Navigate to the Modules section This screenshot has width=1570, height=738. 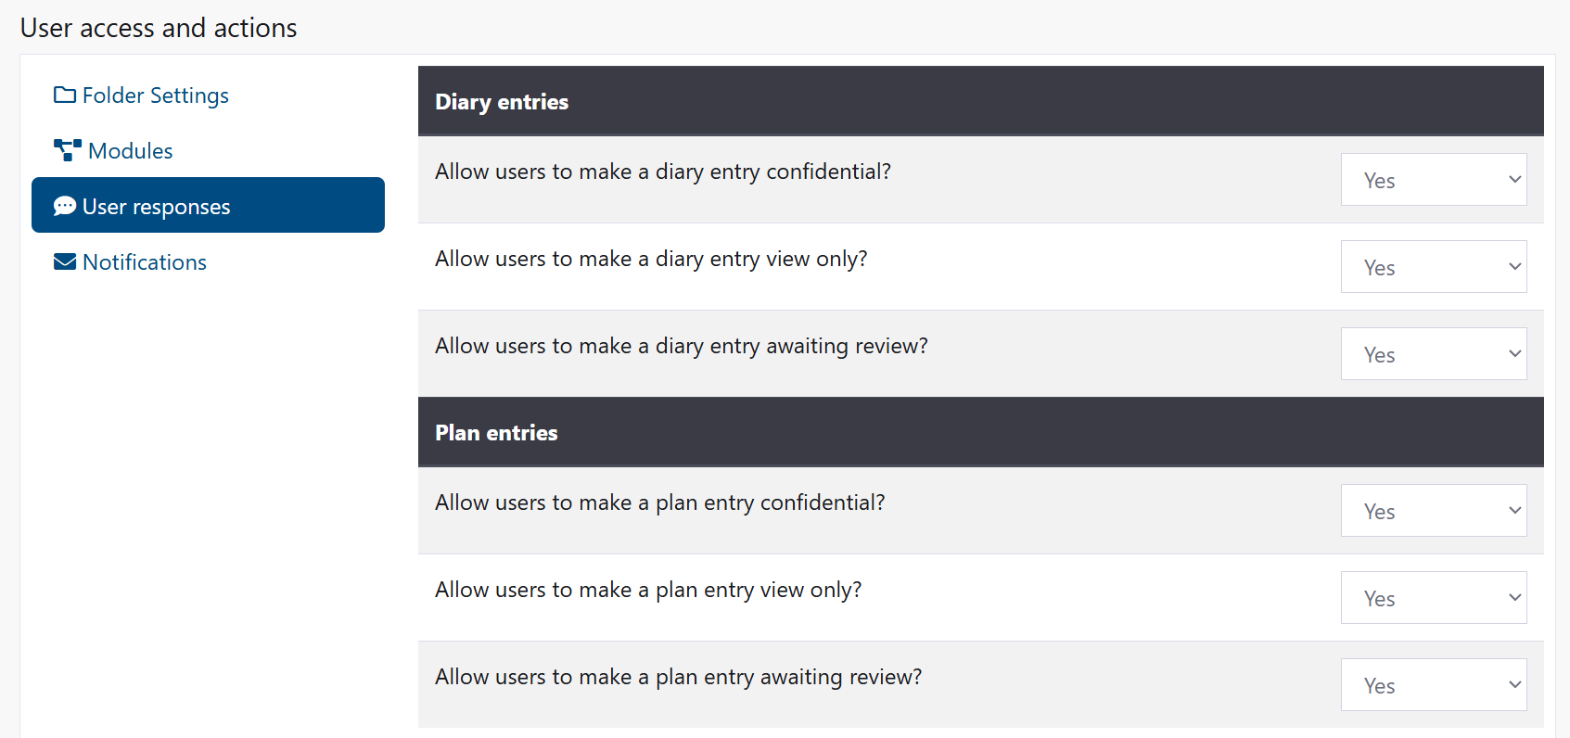point(127,150)
